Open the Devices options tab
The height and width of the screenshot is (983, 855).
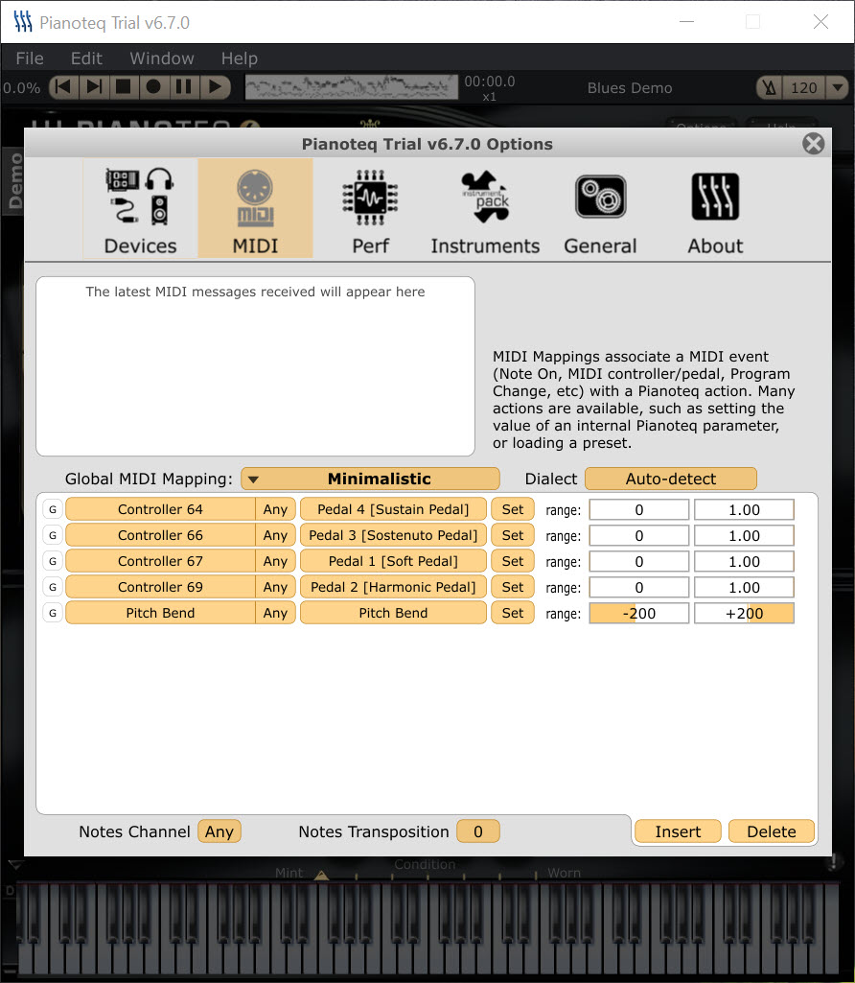pos(140,209)
